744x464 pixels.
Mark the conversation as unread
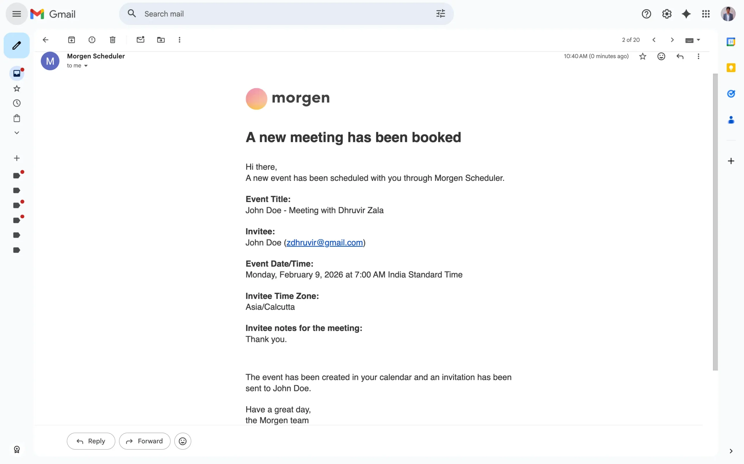pos(140,40)
